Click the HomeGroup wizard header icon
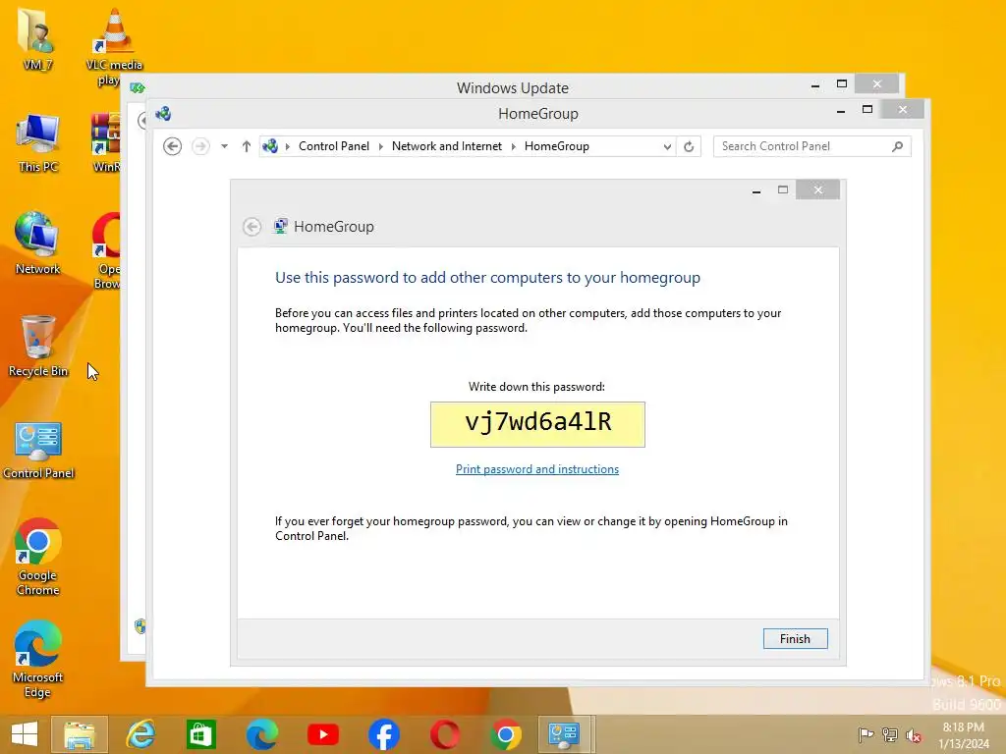1006x754 pixels. click(x=280, y=227)
